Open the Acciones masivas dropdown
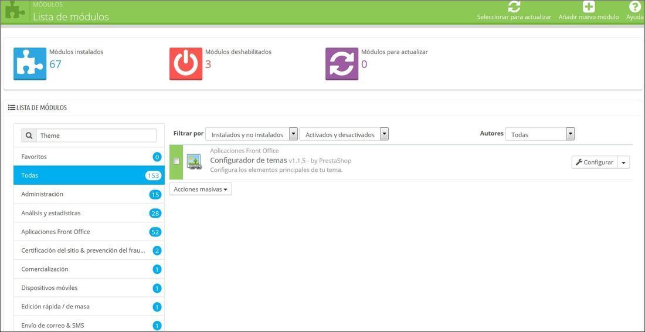The image size is (645, 332). pyautogui.click(x=201, y=189)
